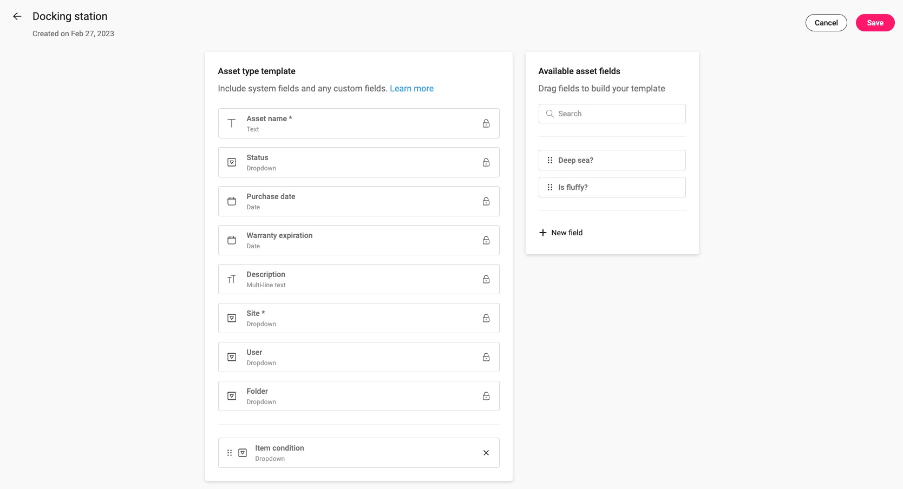The width and height of the screenshot is (903, 489).
Task: Click the Warranty expiration field label
Action: 279,235
